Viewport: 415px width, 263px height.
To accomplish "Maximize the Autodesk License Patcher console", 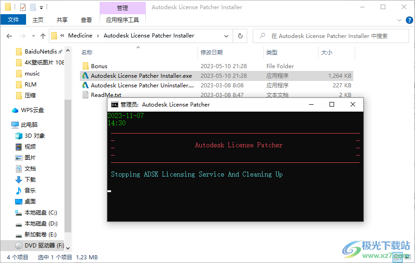I will point(332,105).
